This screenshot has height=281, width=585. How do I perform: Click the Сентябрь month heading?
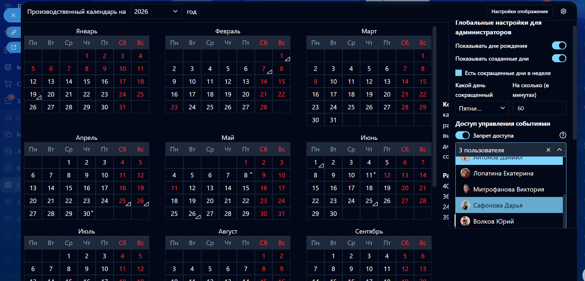click(x=369, y=231)
